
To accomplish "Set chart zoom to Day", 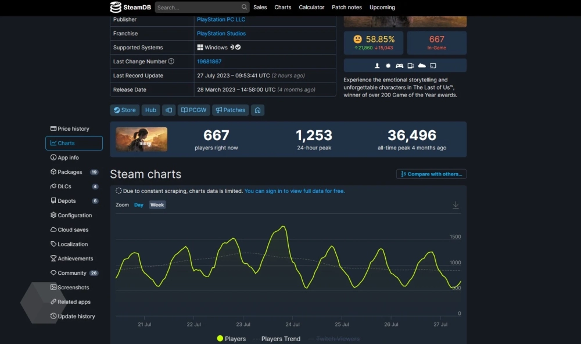I will (x=139, y=205).
